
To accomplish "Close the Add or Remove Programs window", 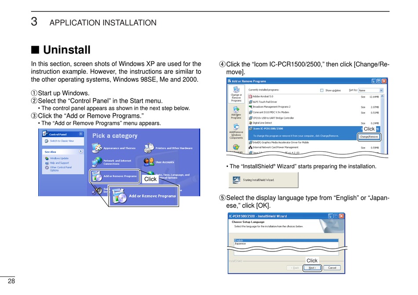I will coord(384,81).
